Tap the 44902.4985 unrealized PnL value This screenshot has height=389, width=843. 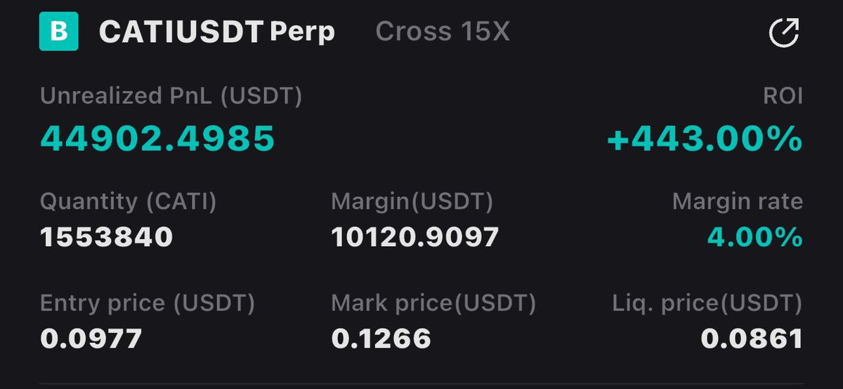[x=157, y=139]
